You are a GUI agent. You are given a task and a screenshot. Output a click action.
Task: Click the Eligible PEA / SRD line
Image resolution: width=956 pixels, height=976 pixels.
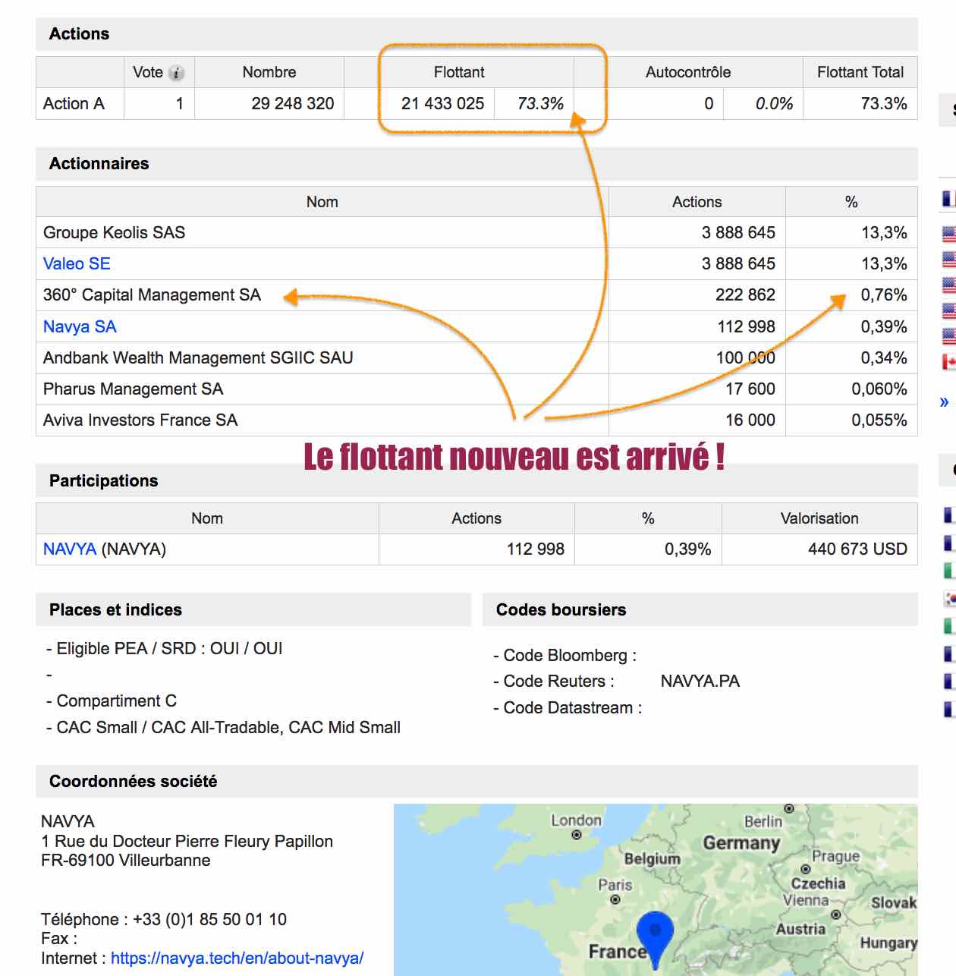[164, 649]
